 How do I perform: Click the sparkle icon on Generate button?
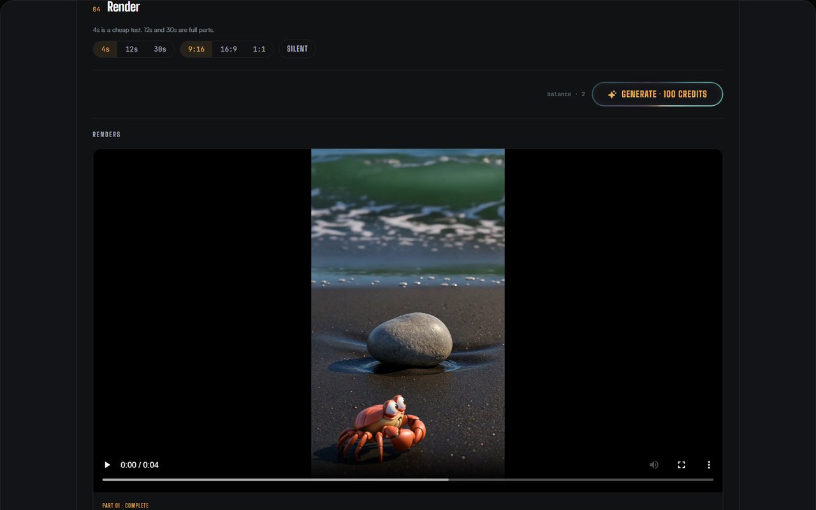[612, 94]
